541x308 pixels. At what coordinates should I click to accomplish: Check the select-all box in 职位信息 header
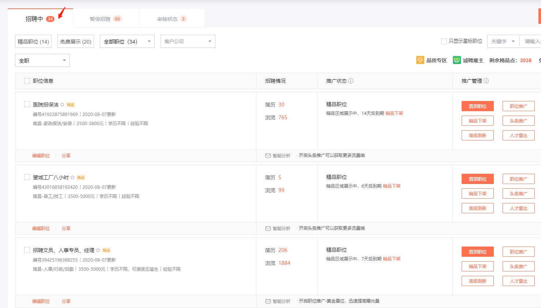pos(27,80)
